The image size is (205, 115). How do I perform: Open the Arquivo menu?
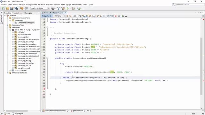click(4, 4)
